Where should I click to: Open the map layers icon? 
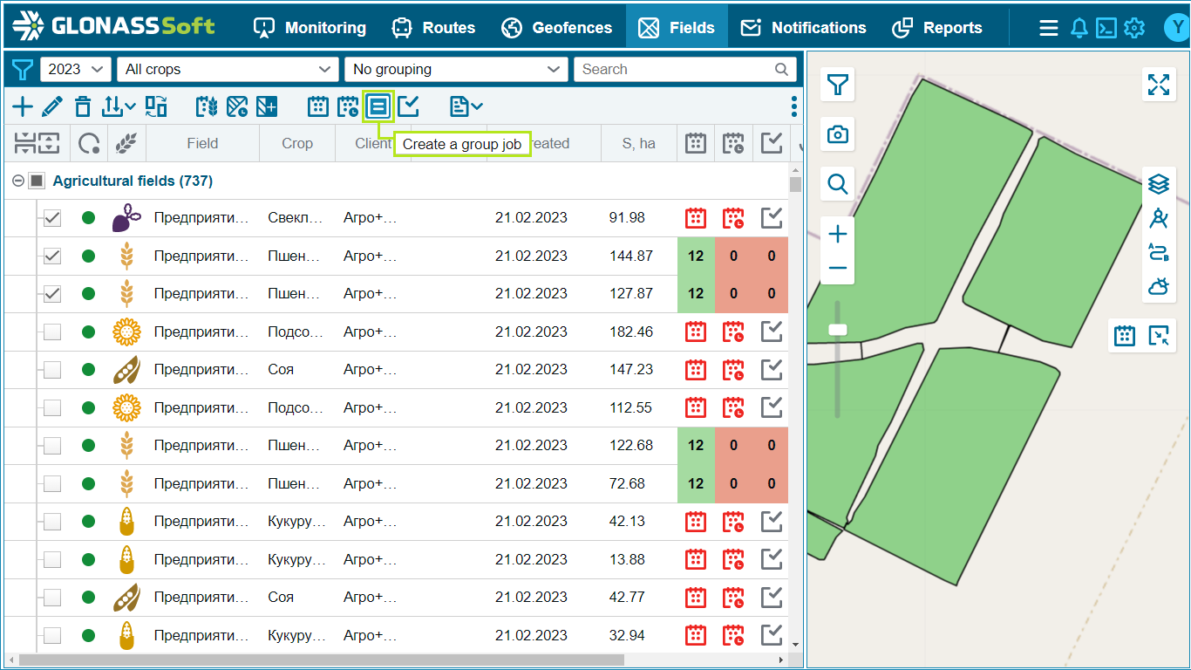point(1158,184)
